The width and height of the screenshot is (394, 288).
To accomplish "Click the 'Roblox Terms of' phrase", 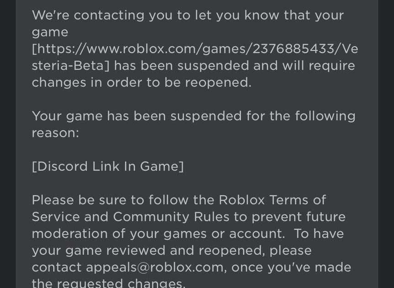I will pos(272,200).
